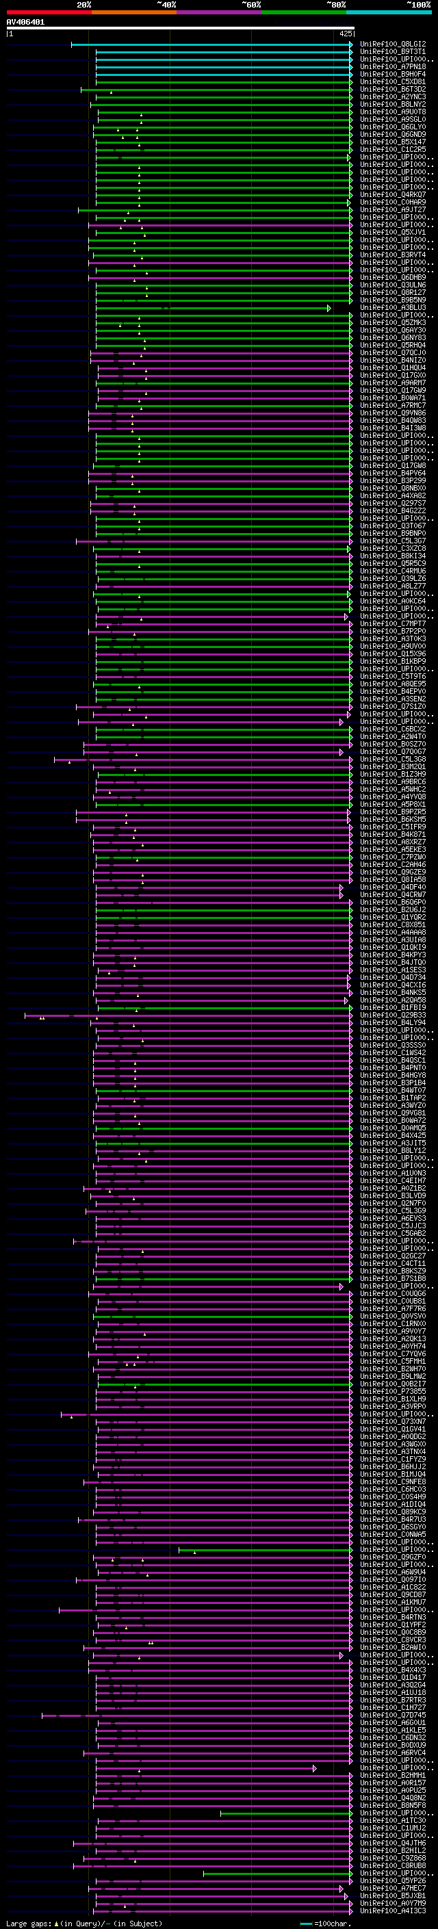
Task: Click the UniRef100_A3JIT5 hit label
Action: click(x=393, y=1143)
